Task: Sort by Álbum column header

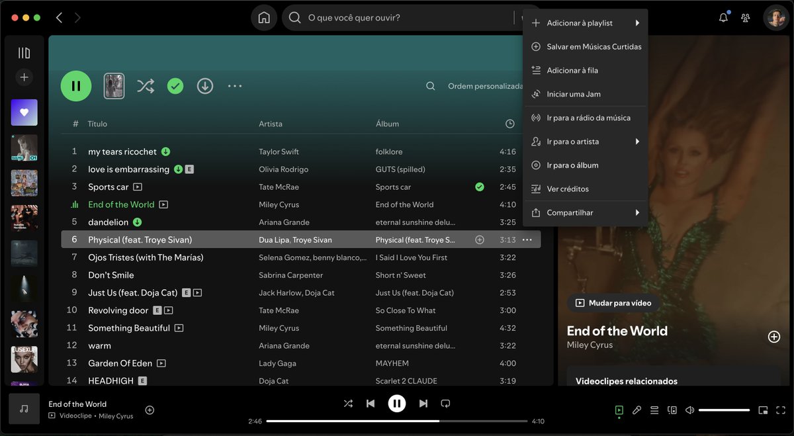Action: coord(387,124)
